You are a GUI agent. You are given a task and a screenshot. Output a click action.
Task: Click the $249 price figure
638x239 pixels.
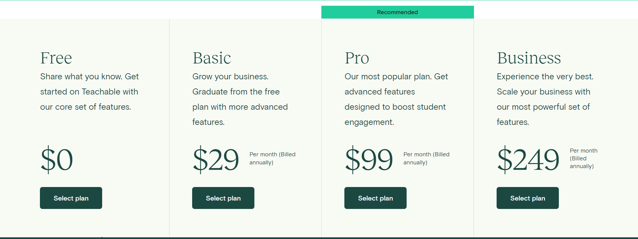[528, 159]
